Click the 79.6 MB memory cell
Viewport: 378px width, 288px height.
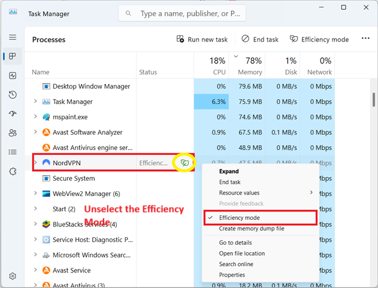247,86
